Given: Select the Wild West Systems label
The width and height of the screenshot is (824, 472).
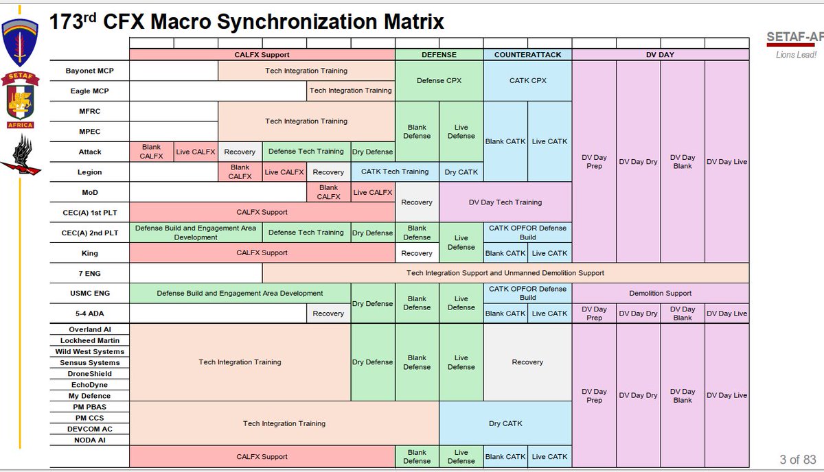Looking at the screenshot, I should [89, 351].
